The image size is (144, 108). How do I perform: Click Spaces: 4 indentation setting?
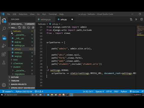[x=100, y=91]
